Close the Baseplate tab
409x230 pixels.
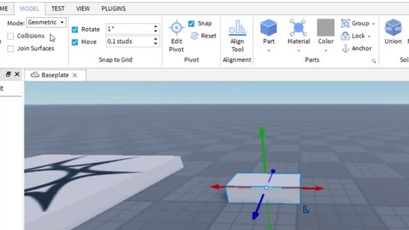tap(75, 75)
